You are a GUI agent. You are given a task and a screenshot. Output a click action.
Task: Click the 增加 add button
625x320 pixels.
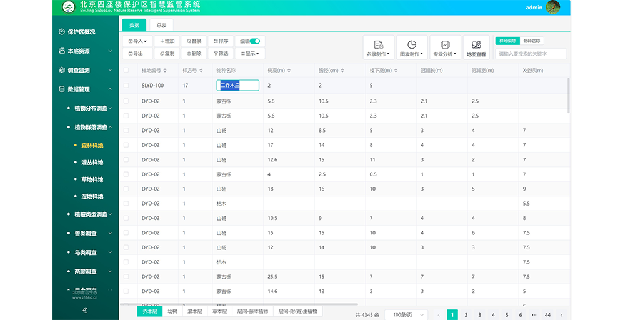[x=167, y=41]
